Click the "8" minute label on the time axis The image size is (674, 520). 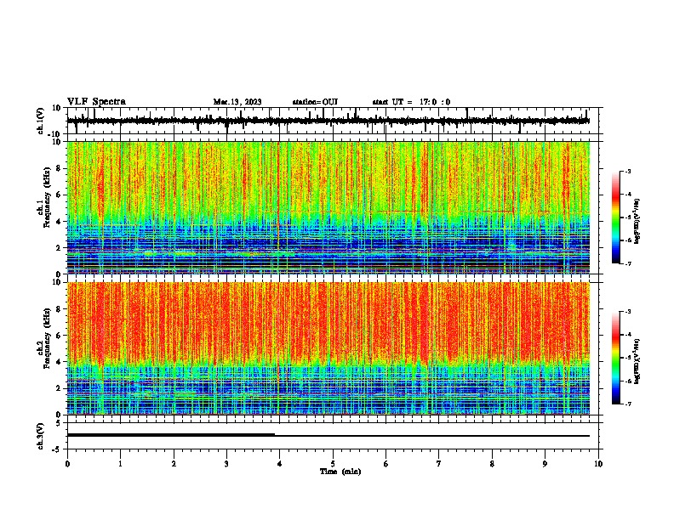point(492,464)
